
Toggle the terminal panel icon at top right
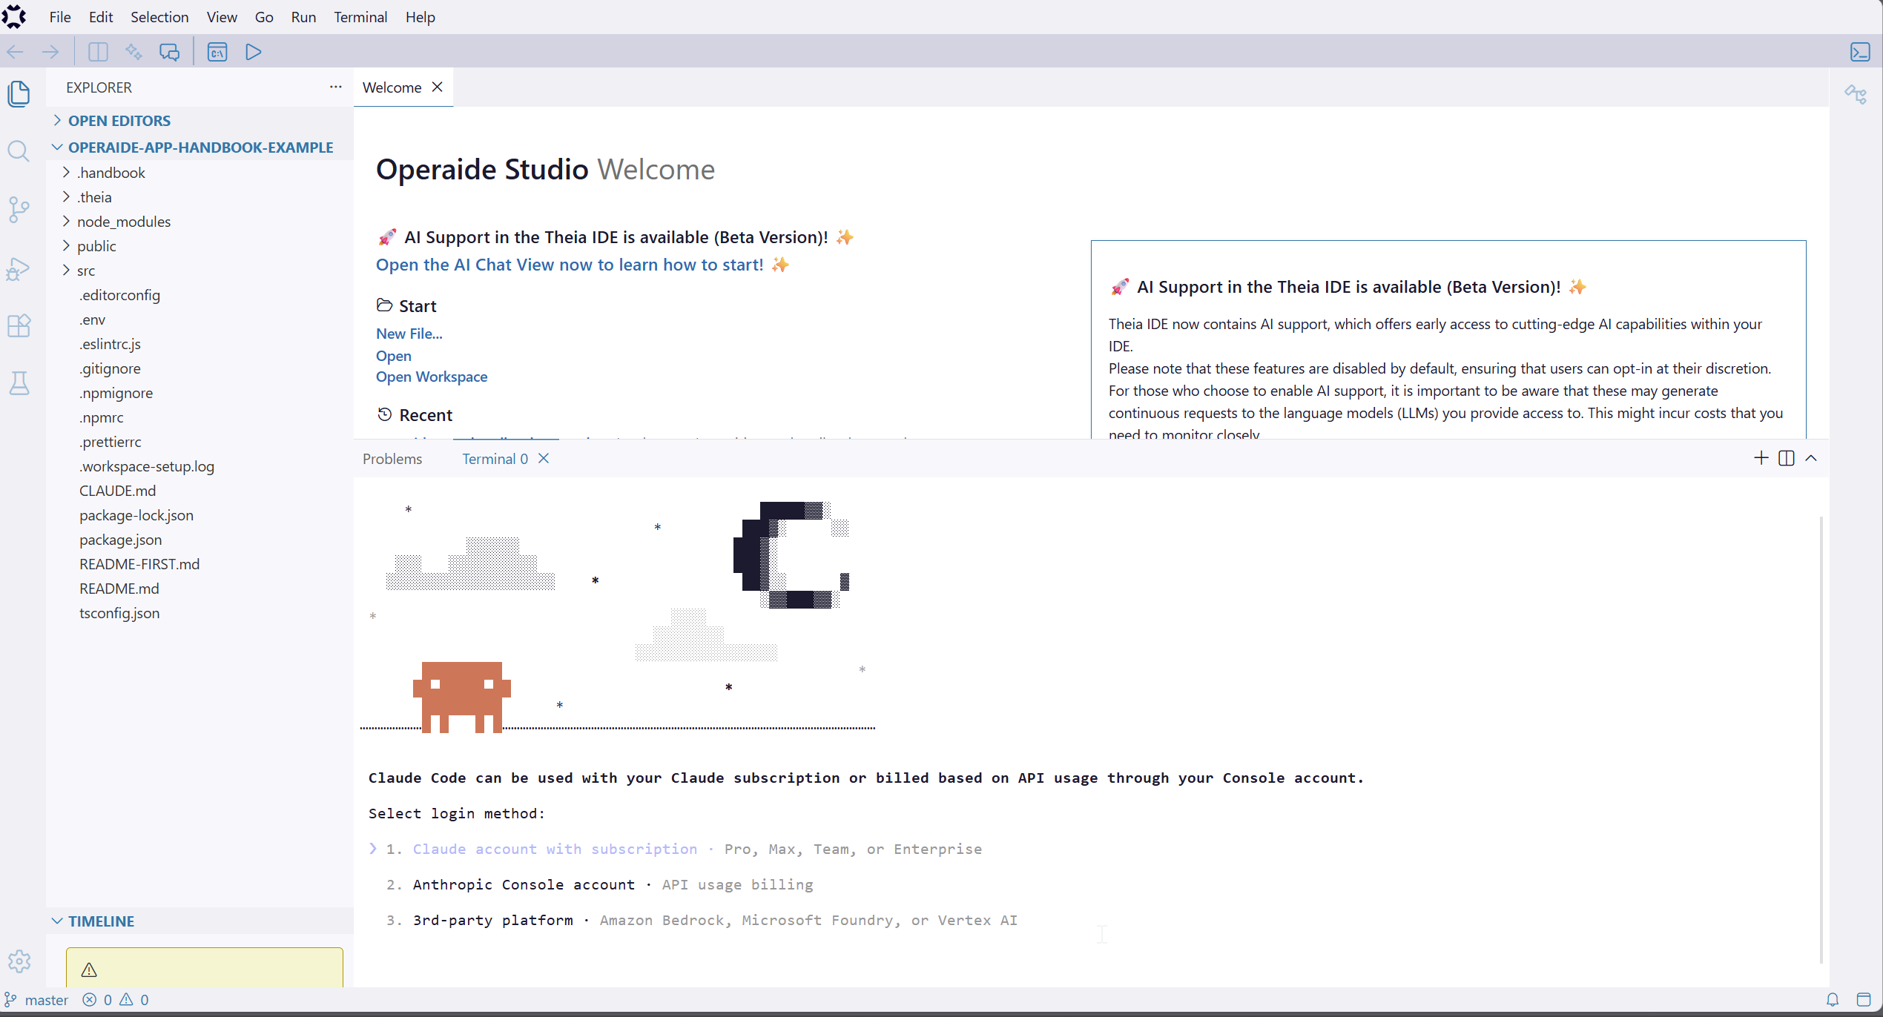tap(1860, 52)
